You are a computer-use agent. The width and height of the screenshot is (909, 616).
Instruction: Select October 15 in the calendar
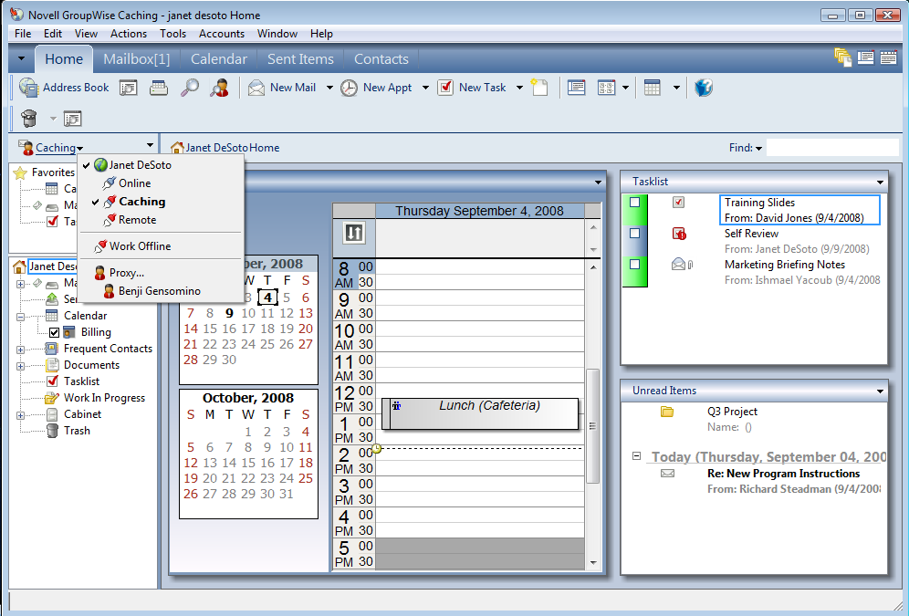pyautogui.click(x=248, y=463)
